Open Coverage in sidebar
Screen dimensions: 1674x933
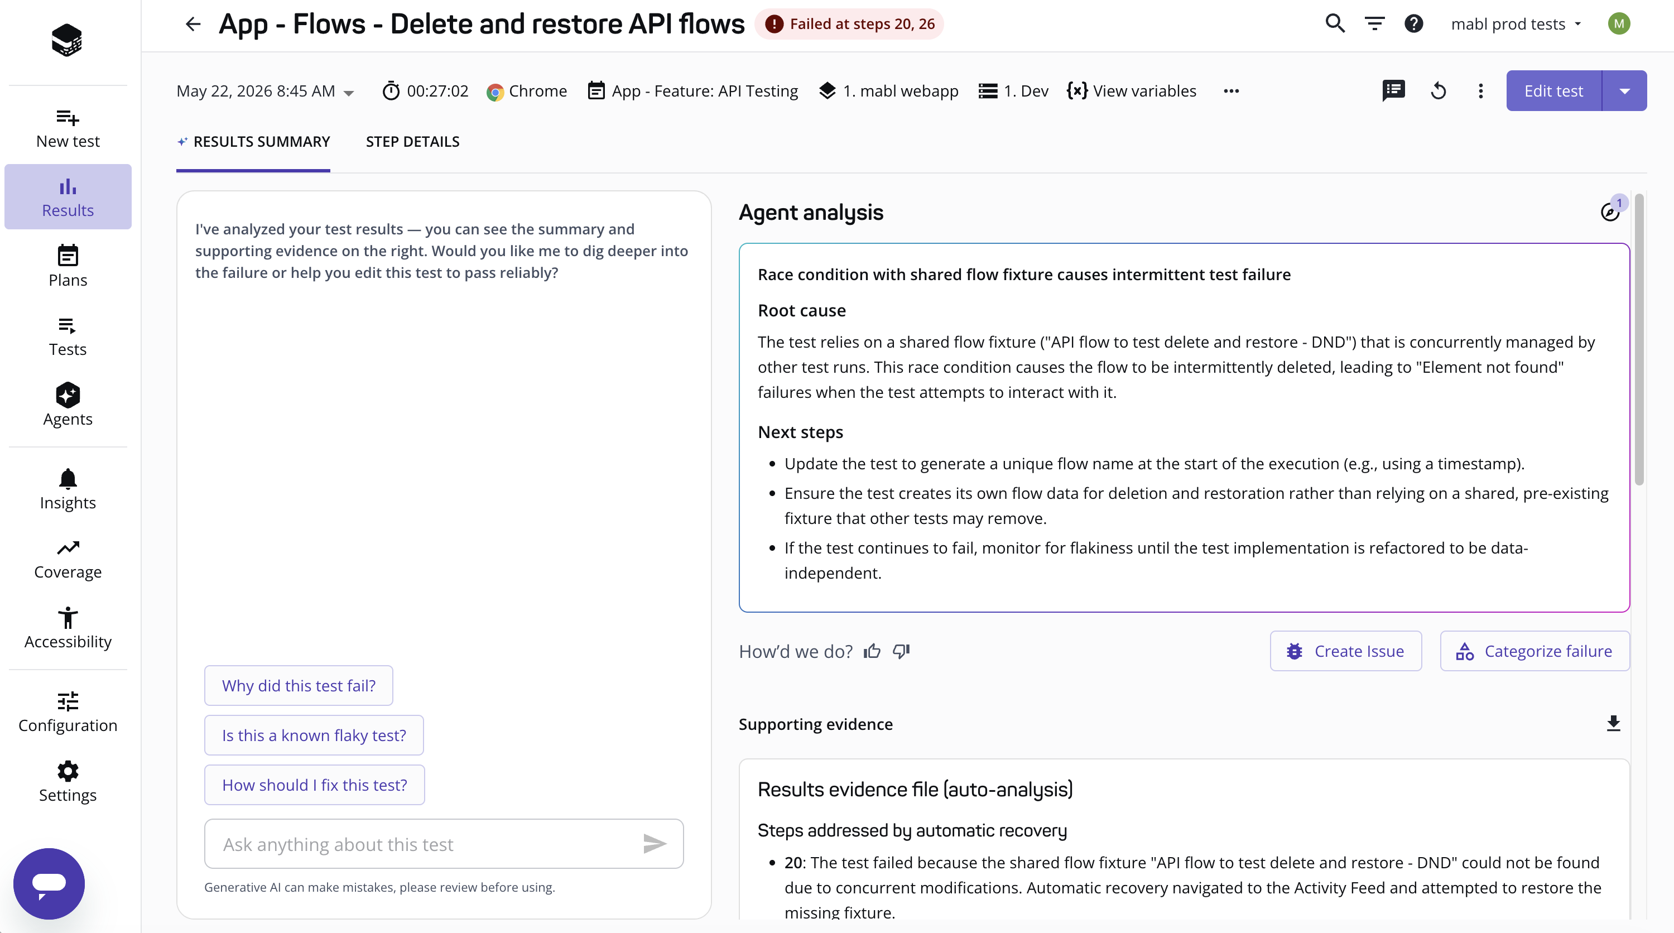pyautogui.click(x=68, y=560)
